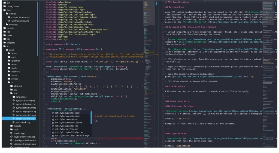Select the system folder row
This screenshot has height=153, width=279.
pyautogui.click(x=19, y=79)
